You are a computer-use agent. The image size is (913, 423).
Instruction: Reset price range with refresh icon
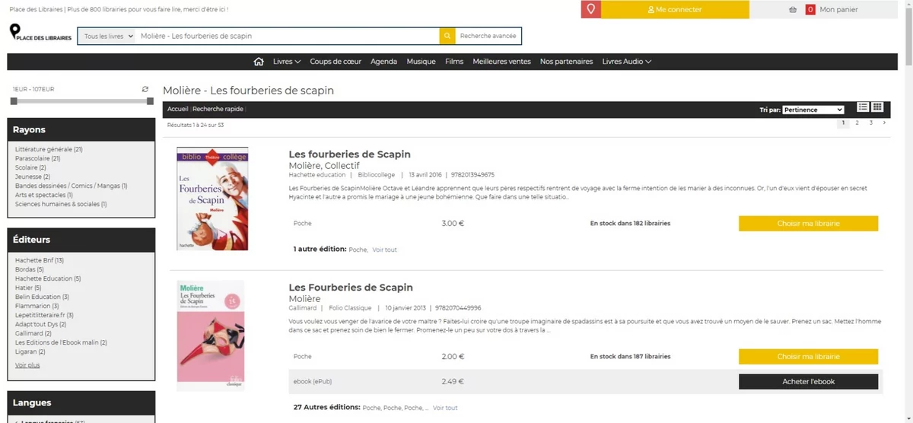[145, 89]
